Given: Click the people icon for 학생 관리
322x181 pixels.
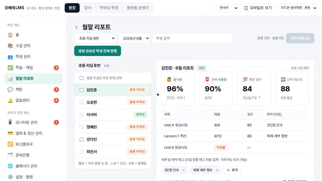Looking at the screenshot, I should pyautogui.click(x=10, y=57).
